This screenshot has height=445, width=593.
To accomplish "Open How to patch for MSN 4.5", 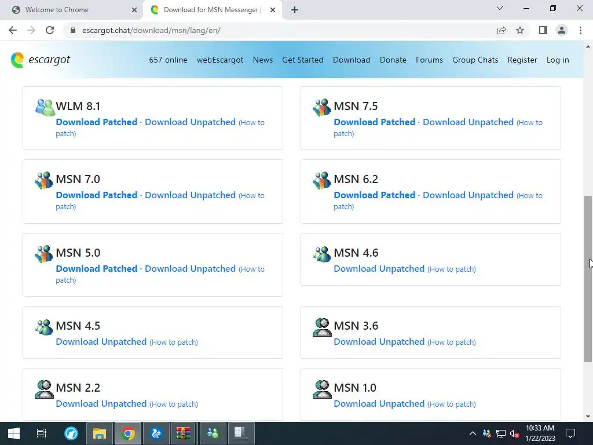I will tap(174, 342).
